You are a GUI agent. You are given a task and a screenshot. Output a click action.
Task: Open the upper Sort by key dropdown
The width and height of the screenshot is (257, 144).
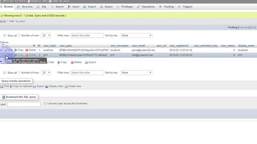point(137,36)
